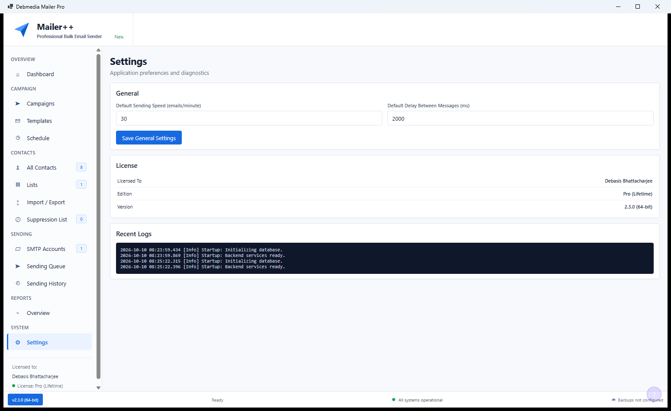Click the sidebar scroll down arrow
671x411 pixels.
coord(98,388)
